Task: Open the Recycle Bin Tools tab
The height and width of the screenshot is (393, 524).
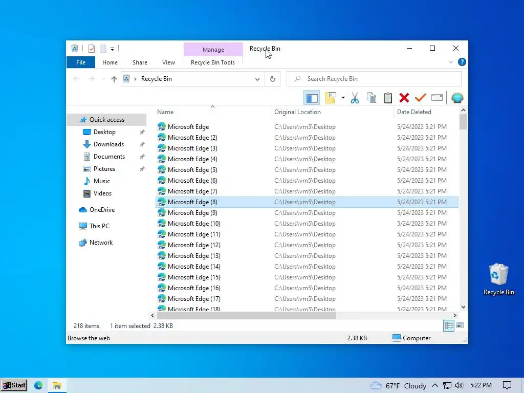Action: click(212, 62)
